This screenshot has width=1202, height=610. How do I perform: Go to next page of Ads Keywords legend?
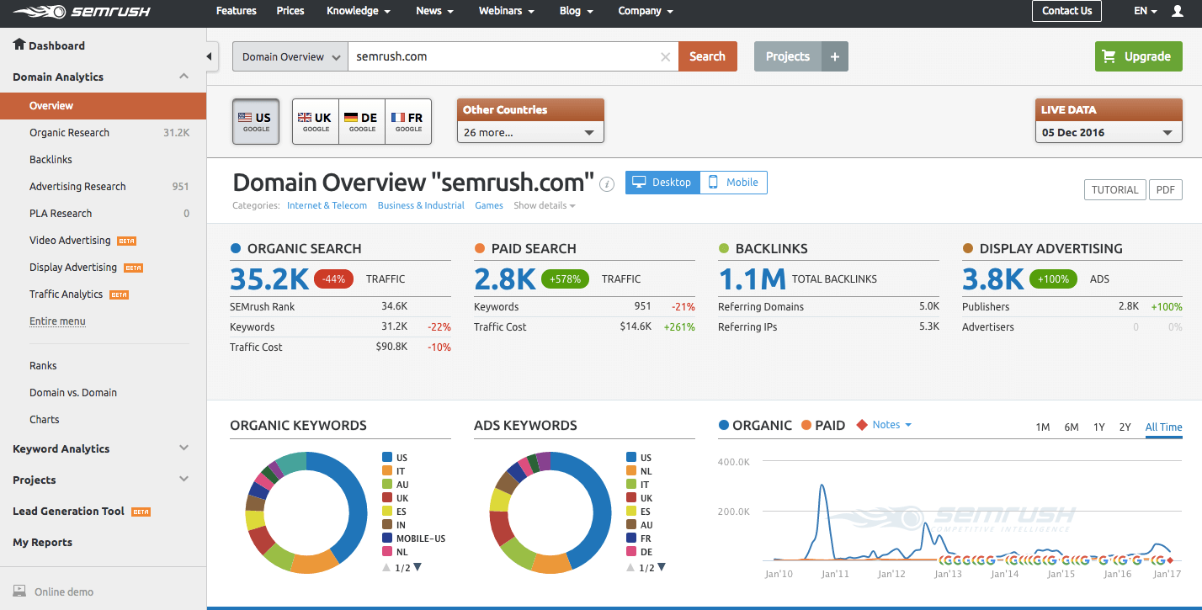(x=662, y=567)
